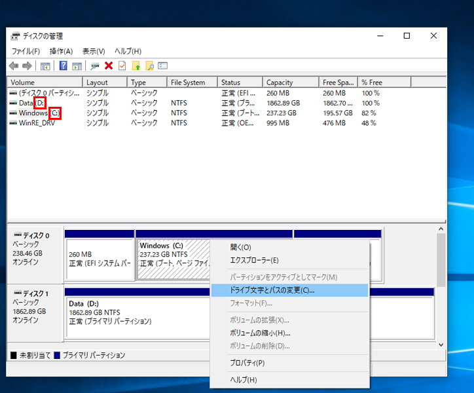Open the 操作(A) menu
Screen dimensions: 474x393
pyautogui.click(x=61, y=51)
